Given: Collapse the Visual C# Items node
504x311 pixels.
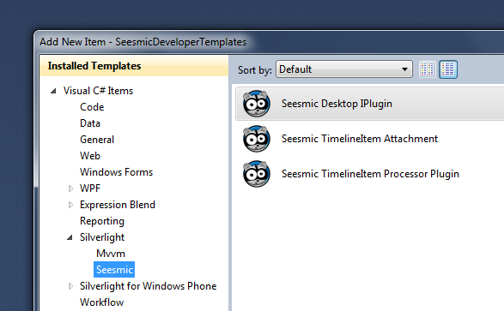Looking at the screenshot, I should (x=53, y=91).
